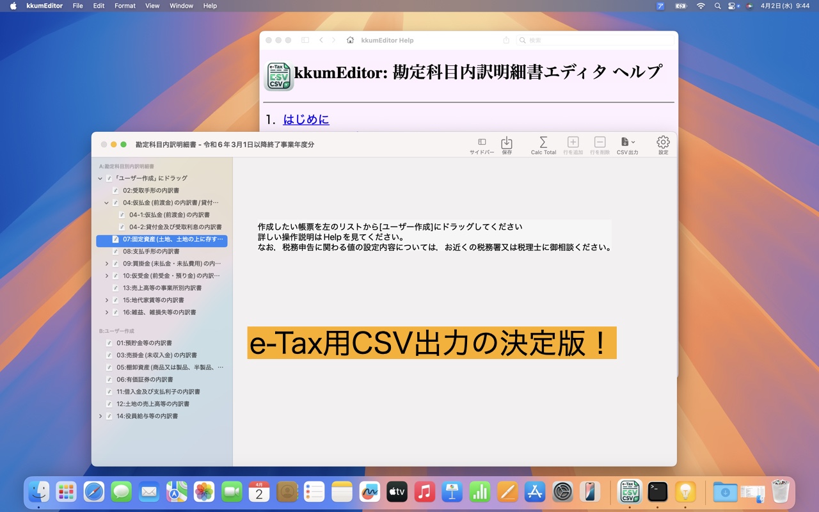Select highlighted 07:固定資産 row
819x512 pixels.
[x=162, y=239]
